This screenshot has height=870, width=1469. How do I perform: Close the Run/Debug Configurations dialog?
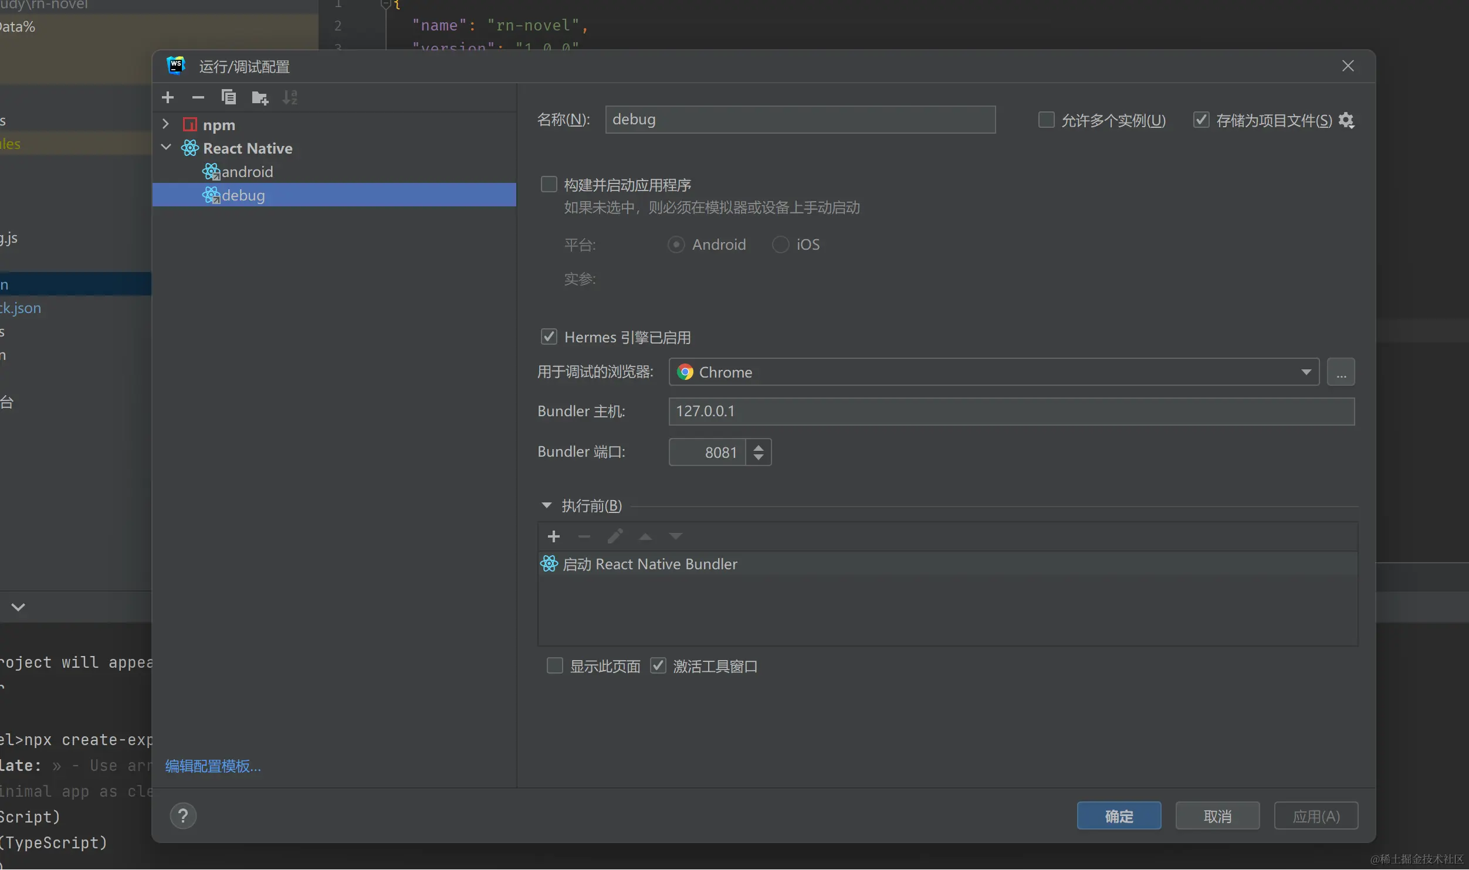pos(1348,66)
